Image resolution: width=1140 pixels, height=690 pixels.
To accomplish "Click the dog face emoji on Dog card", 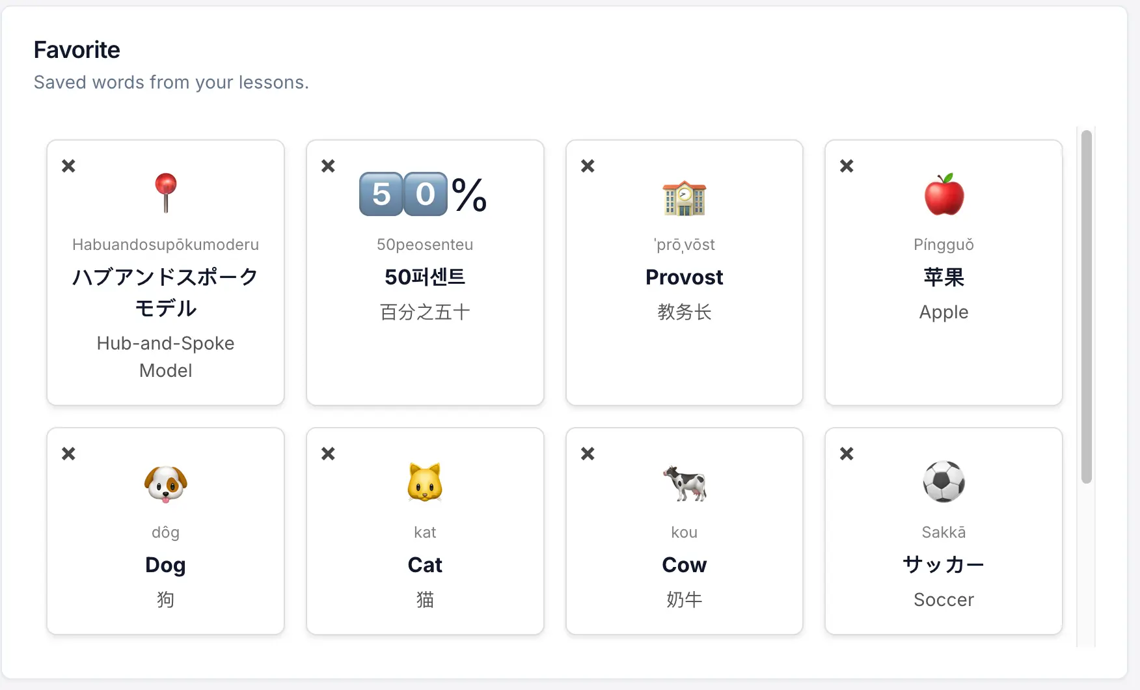I will point(165,484).
